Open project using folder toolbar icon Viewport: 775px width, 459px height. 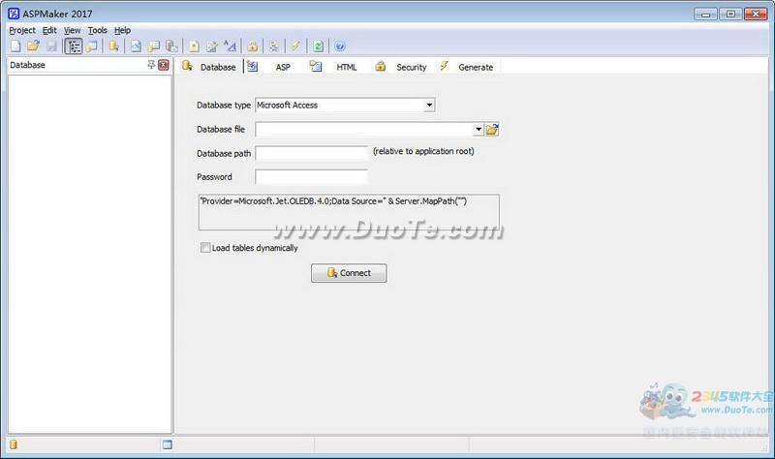click(x=33, y=46)
